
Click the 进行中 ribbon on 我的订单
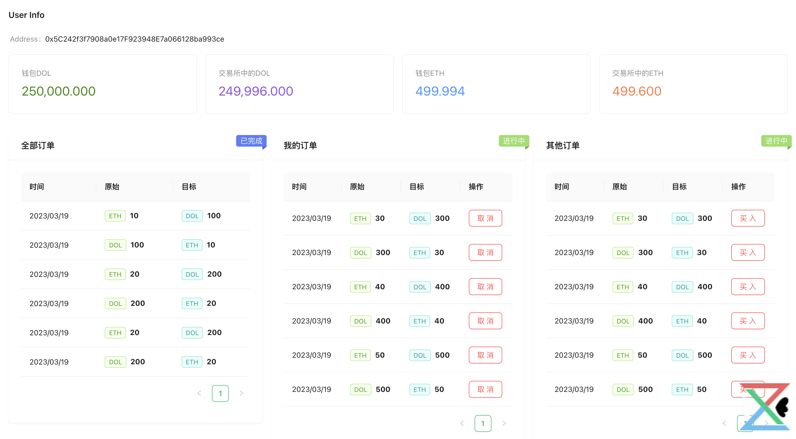point(514,141)
